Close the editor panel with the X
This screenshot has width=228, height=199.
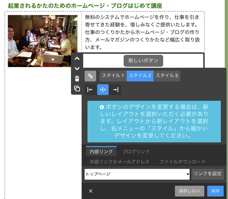click(91, 191)
